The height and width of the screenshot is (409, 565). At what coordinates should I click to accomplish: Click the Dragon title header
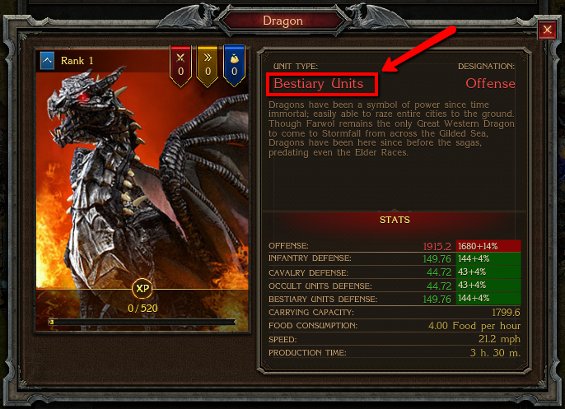pos(282,21)
